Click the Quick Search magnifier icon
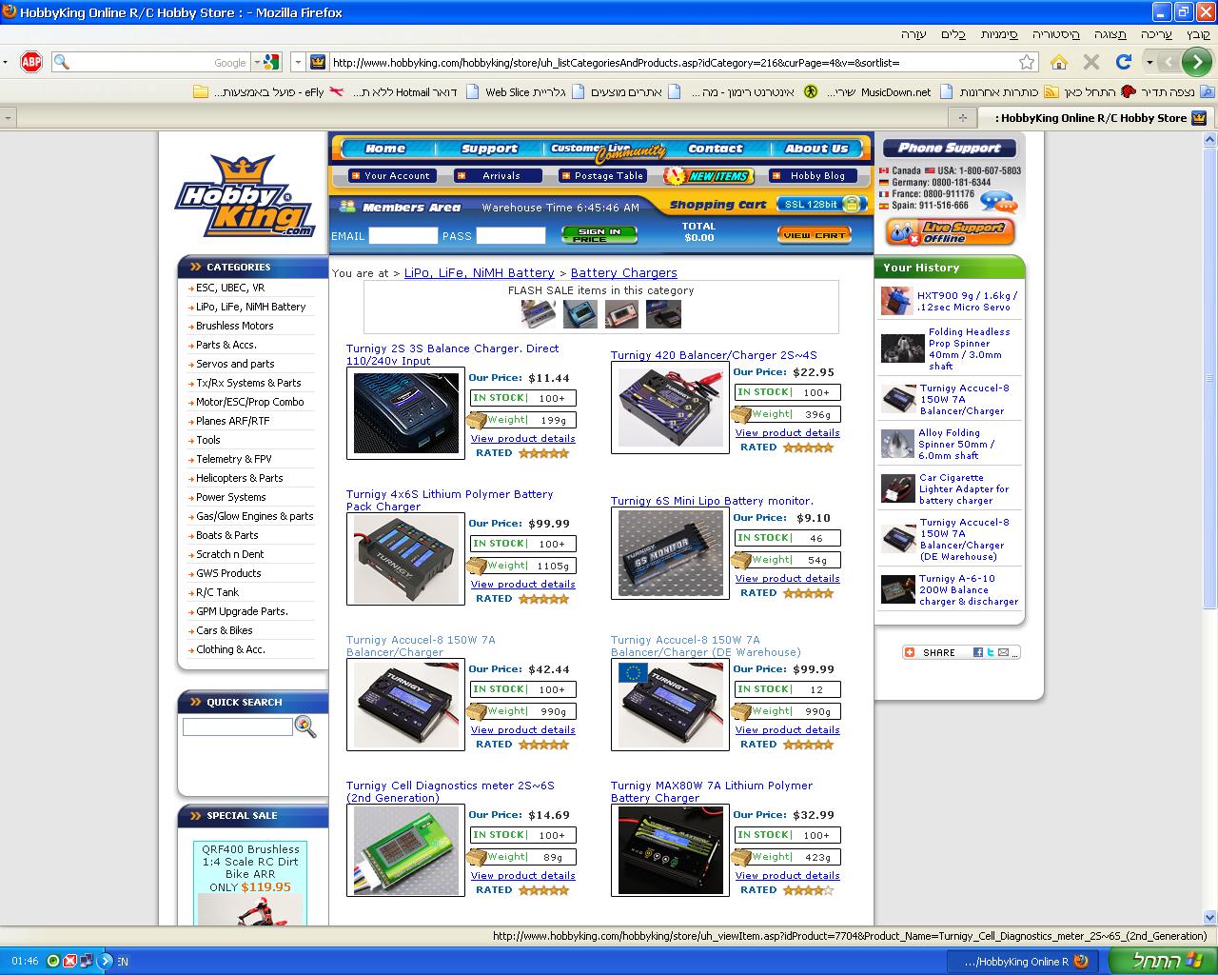 305,726
